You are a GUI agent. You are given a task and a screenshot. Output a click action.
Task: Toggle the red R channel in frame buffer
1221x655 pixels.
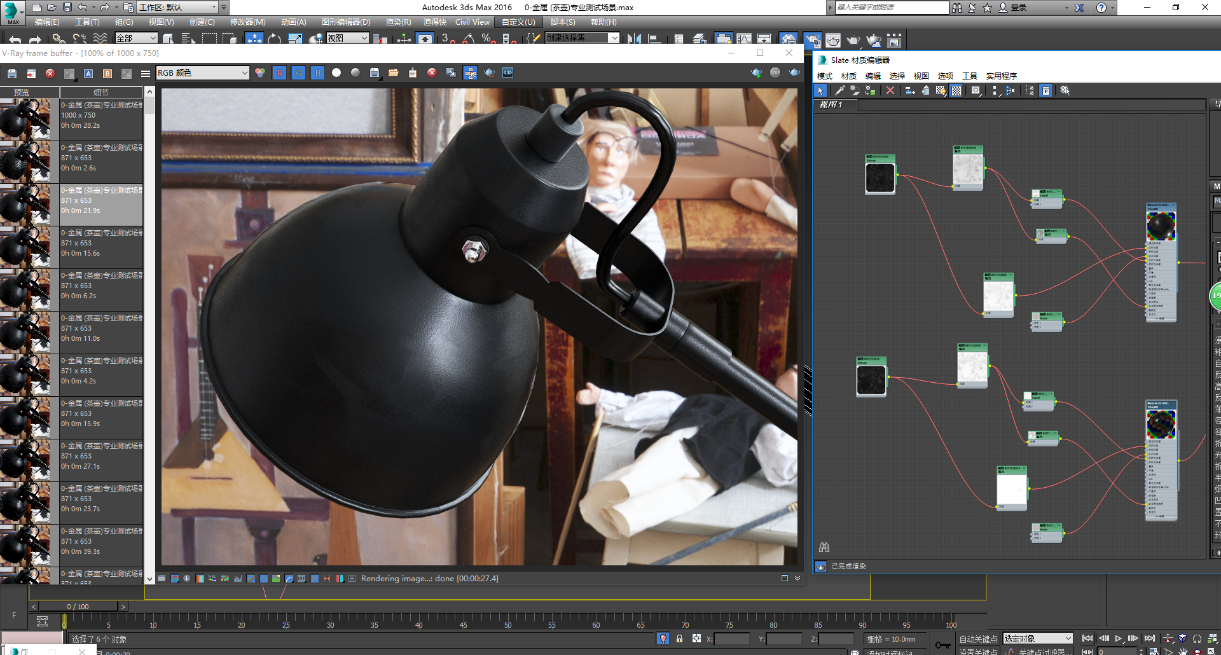point(280,73)
